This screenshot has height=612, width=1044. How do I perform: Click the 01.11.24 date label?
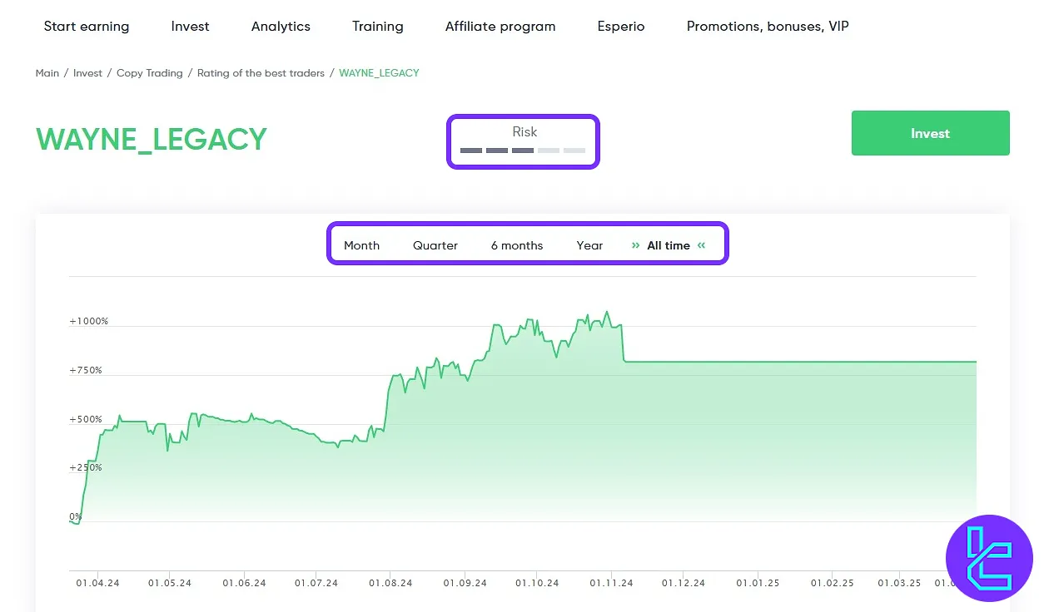pos(612,583)
